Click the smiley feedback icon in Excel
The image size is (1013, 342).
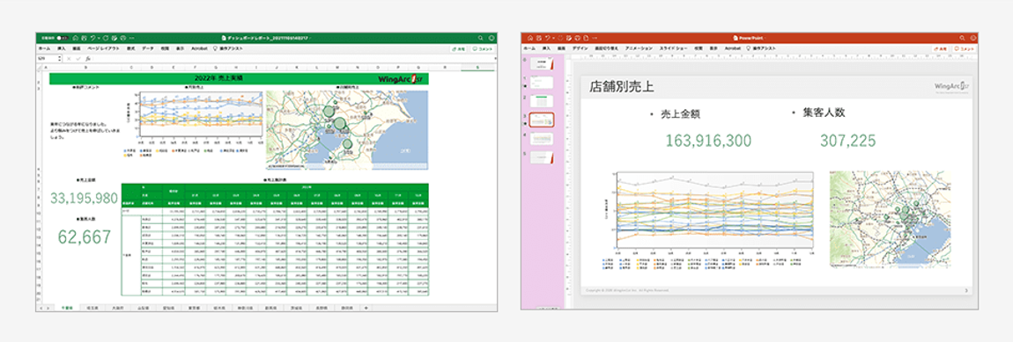[491, 38]
